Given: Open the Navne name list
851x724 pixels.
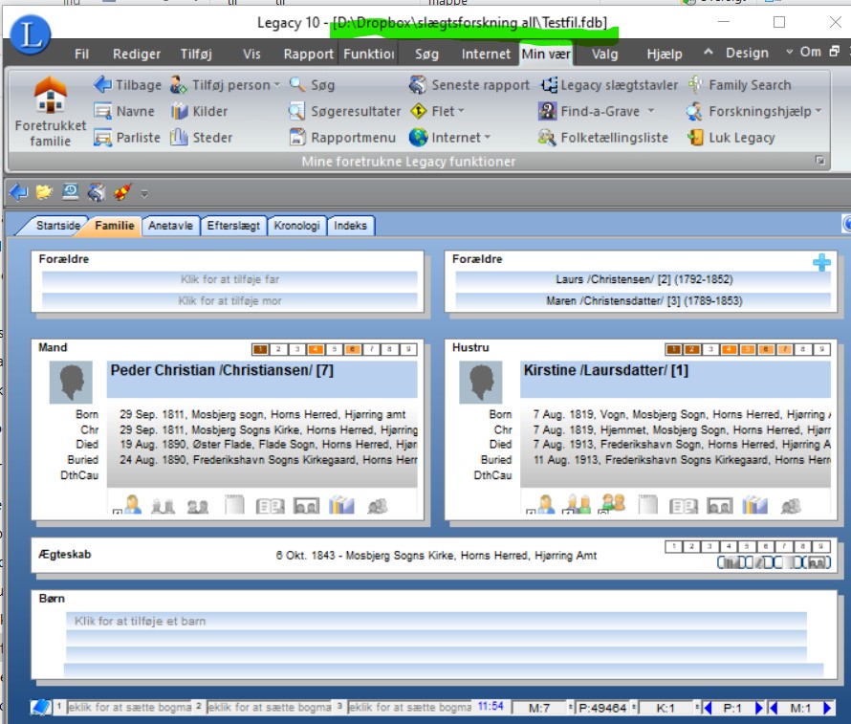Looking at the screenshot, I should 124,111.
